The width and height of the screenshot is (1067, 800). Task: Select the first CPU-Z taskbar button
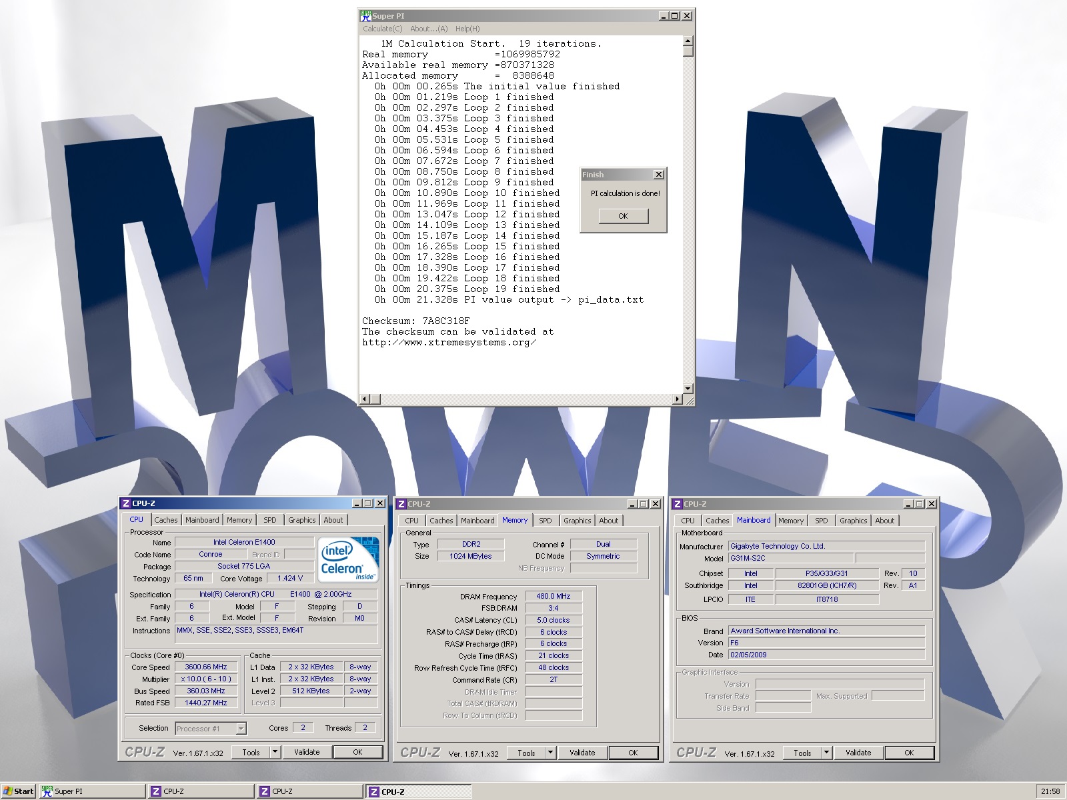click(x=201, y=791)
